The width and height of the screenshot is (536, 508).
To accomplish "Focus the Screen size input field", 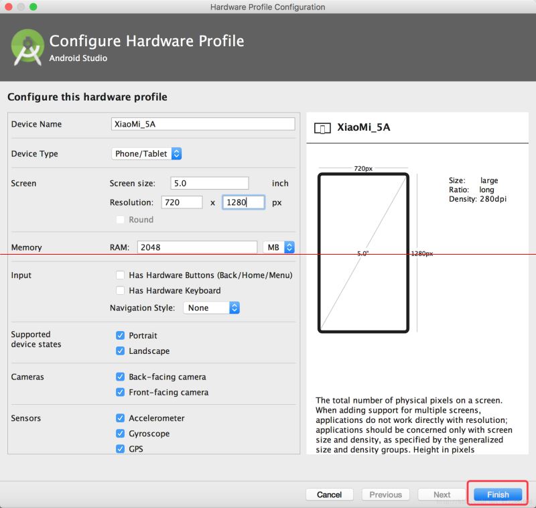I will pos(208,183).
